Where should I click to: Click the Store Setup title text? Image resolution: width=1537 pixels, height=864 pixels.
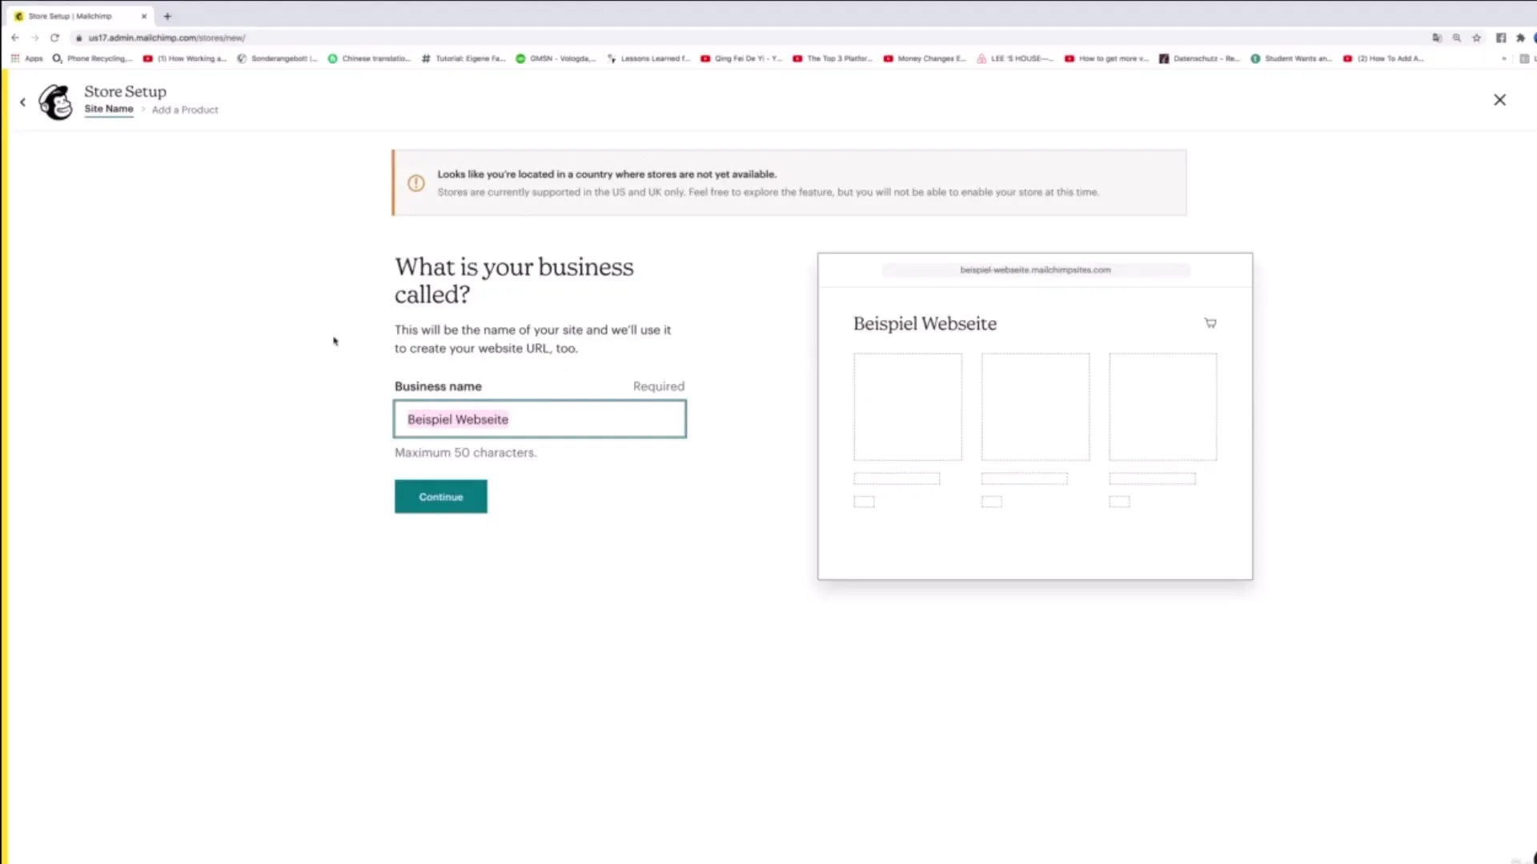click(126, 92)
